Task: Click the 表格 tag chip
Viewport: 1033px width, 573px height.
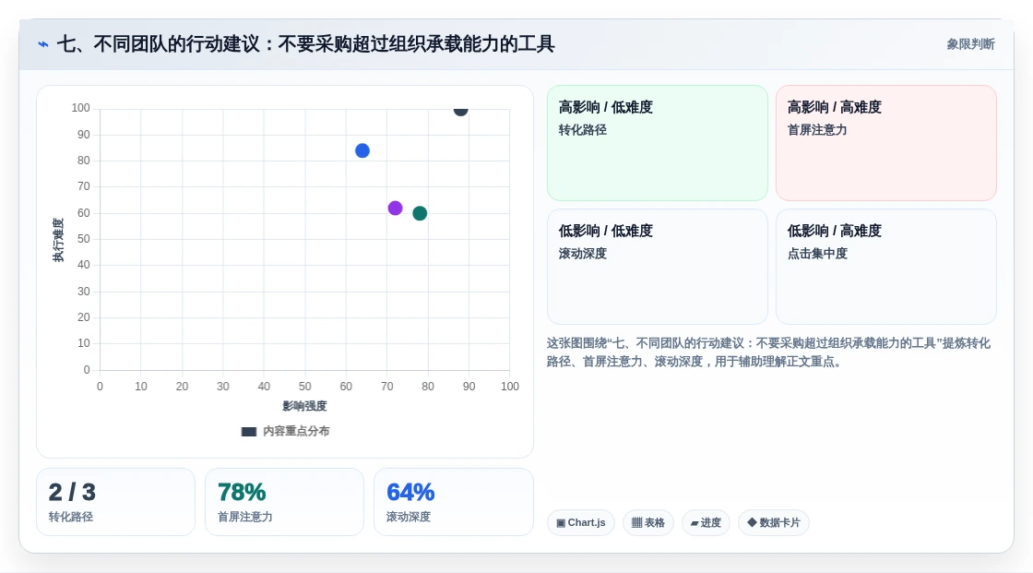Action: [x=648, y=523]
